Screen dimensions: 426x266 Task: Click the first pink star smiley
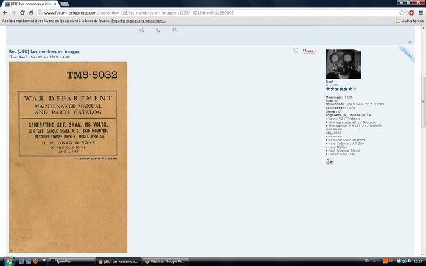142,30
